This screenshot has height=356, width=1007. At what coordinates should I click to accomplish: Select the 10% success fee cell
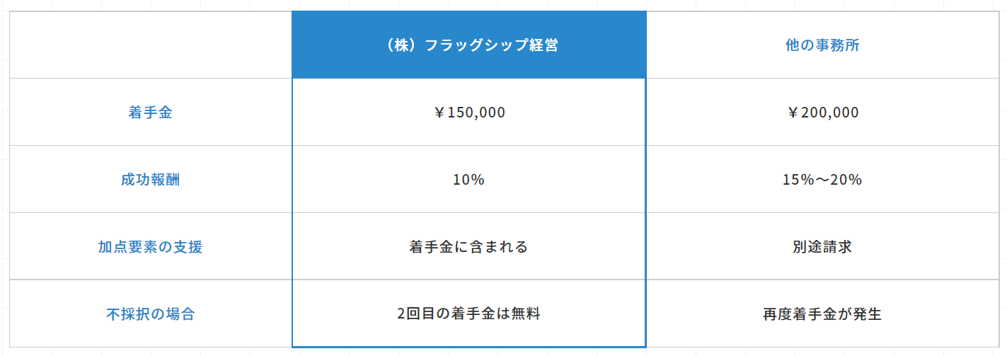[468, 180]
